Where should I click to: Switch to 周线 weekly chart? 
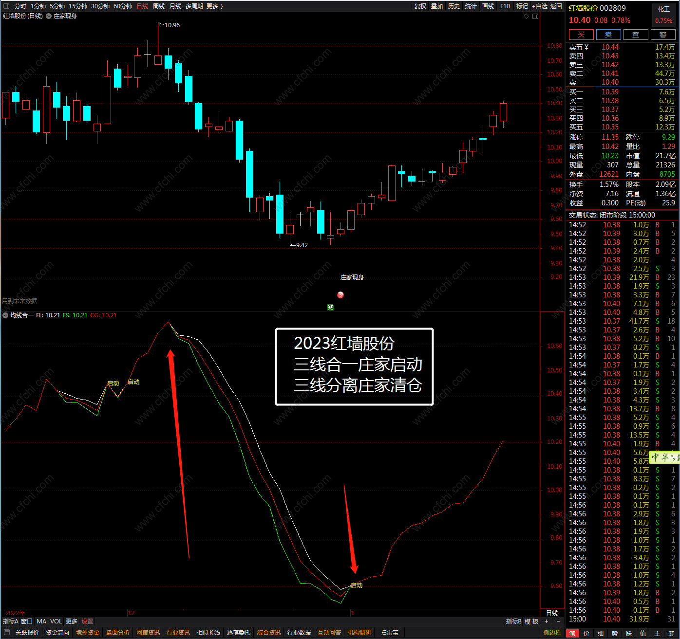159,6
